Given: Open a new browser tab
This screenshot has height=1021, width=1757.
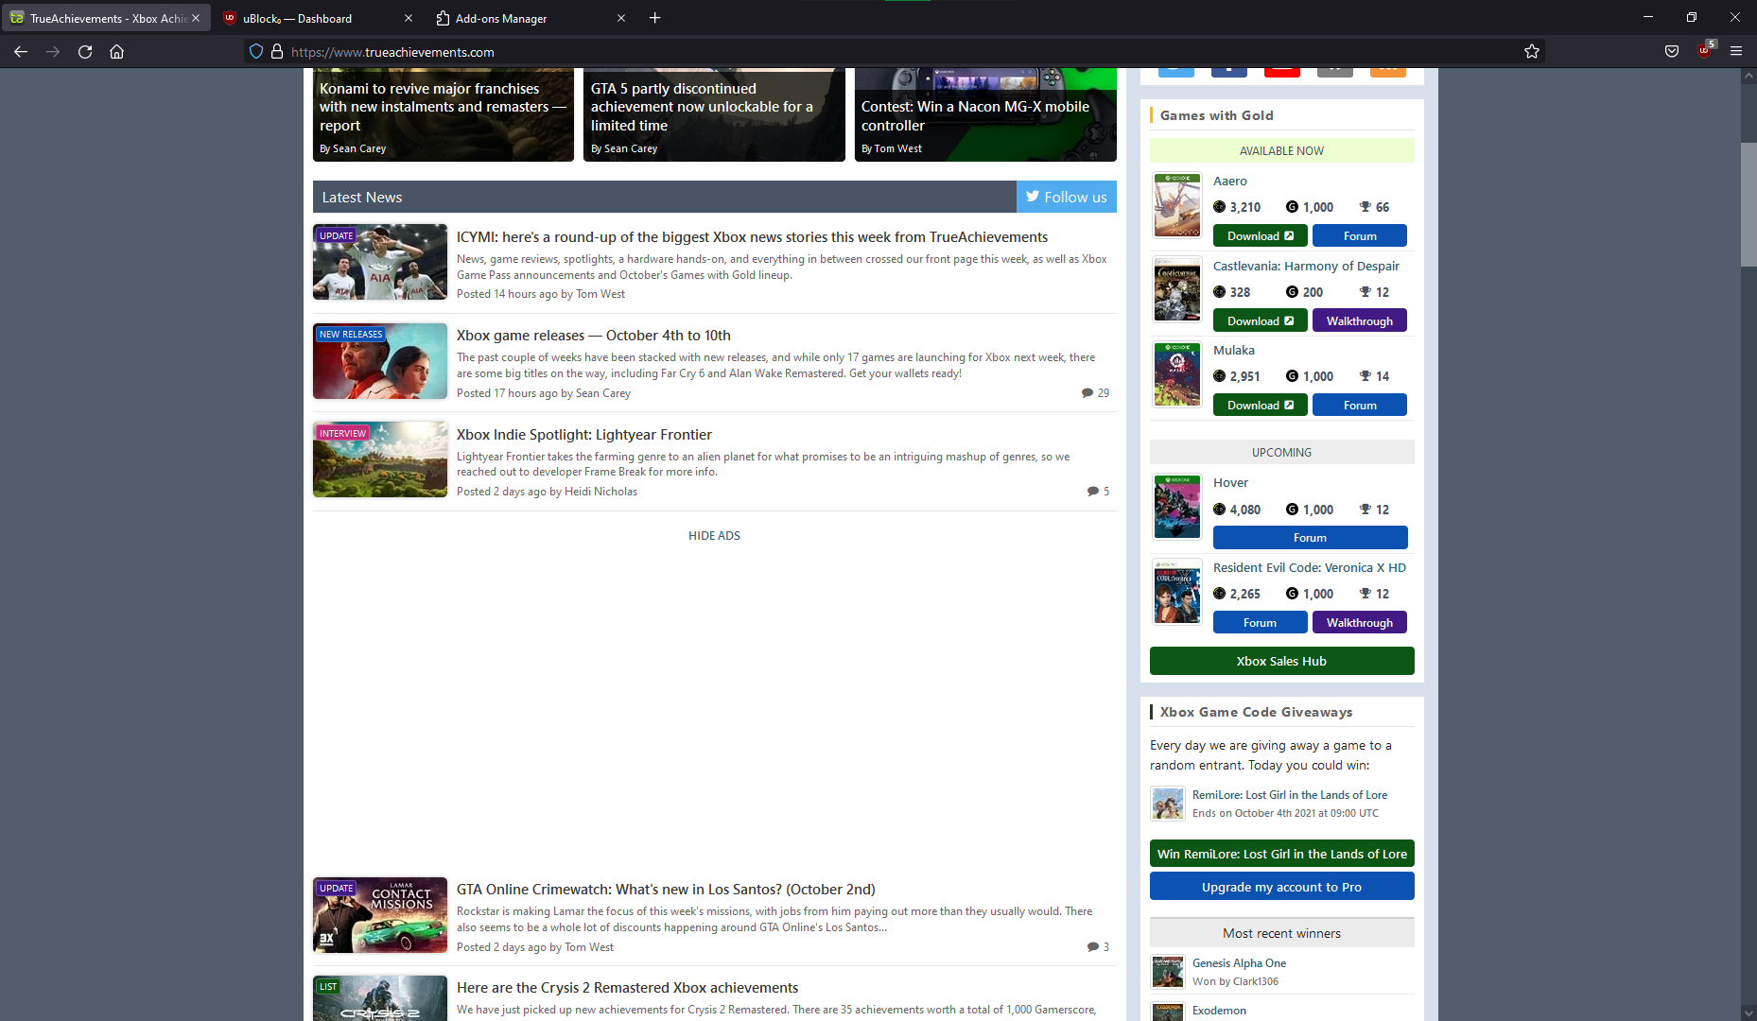Looking at the screenshot, I should point(655,17).
